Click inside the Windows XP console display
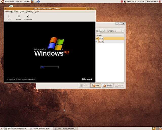Viewport: 162px width, 130px height. pyautogui.click(x=50, y=52)
